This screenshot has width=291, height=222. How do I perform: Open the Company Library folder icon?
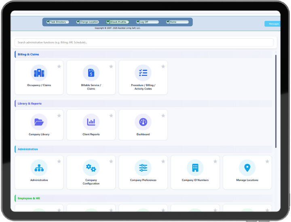tap(39, 122)
